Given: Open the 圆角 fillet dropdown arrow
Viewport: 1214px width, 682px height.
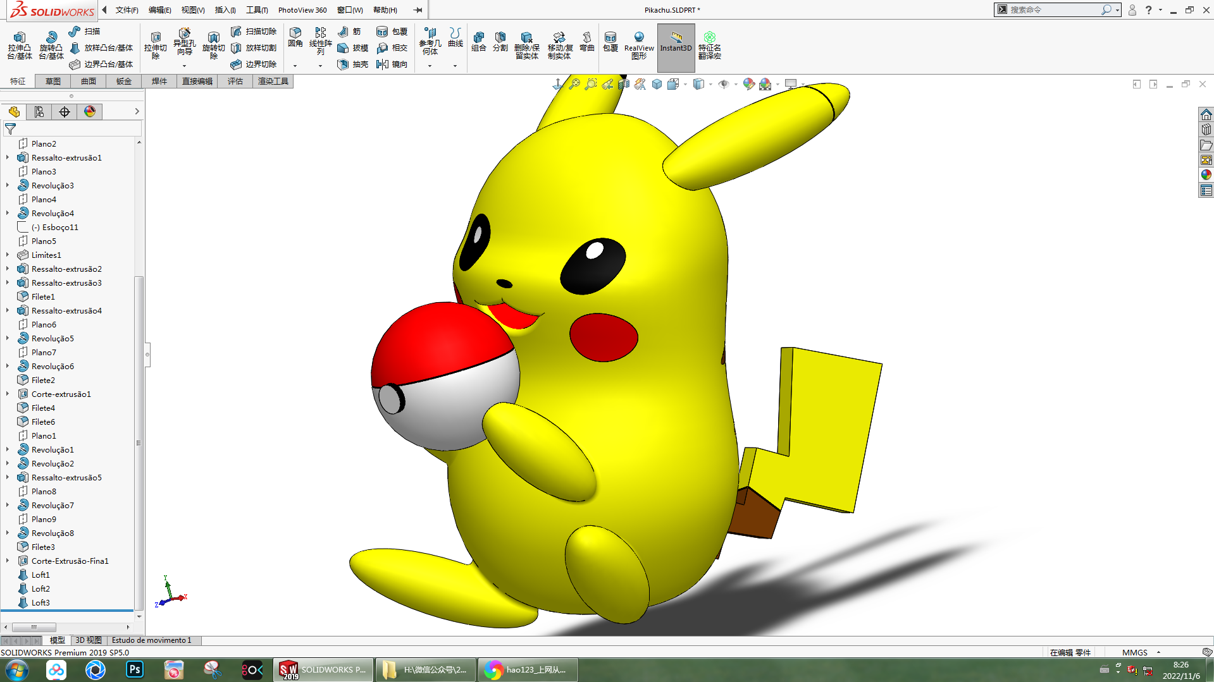Looking at the screenshot, I should 295,66.
